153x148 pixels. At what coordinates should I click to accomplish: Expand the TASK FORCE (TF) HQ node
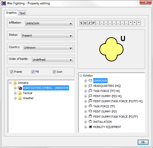pyautogui.click(x=85, y=91)
